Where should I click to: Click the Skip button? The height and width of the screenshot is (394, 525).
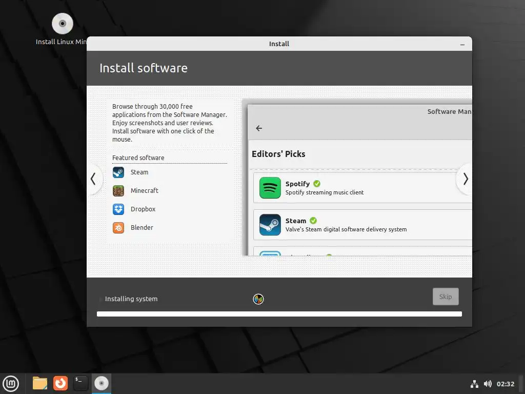coord(446,297)
